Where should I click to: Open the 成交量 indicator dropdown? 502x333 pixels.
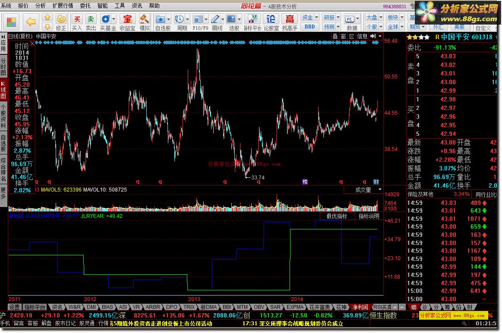tap(380, 189)
